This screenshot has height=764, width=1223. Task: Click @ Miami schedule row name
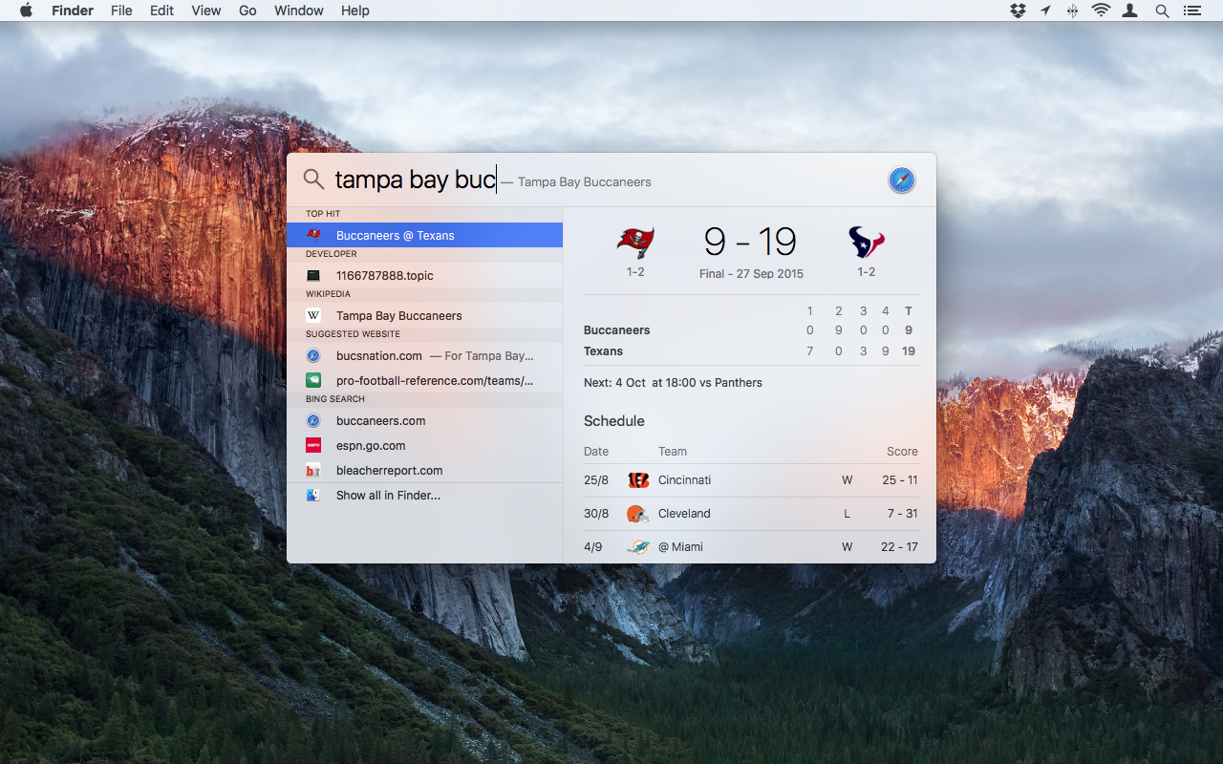tap(680, 547)
